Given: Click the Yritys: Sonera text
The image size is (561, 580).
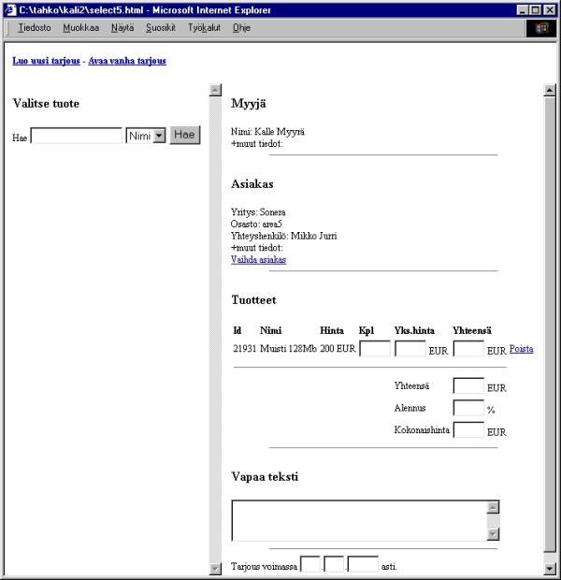Looking at the screenshot, I should pyautogui.click(x=258, y=212).
